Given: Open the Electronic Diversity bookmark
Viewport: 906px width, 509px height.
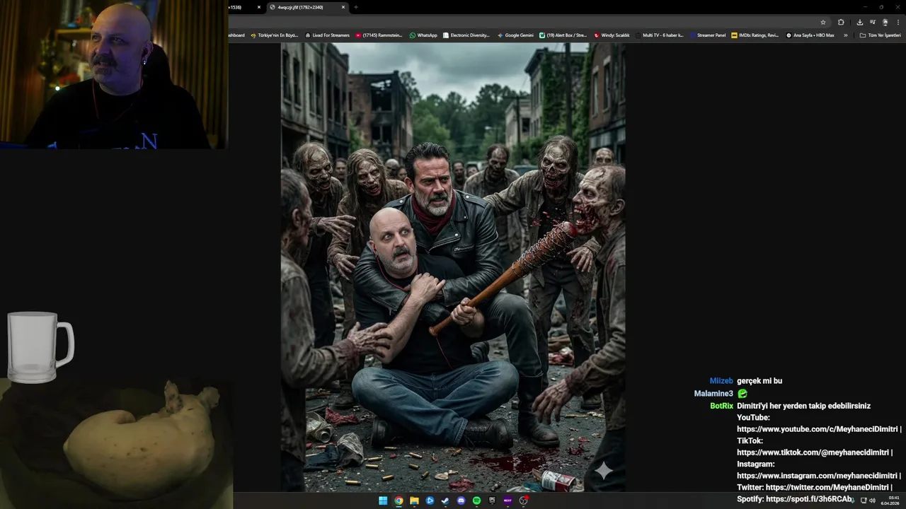Looking at the screenshot, I should coord(466,35).
